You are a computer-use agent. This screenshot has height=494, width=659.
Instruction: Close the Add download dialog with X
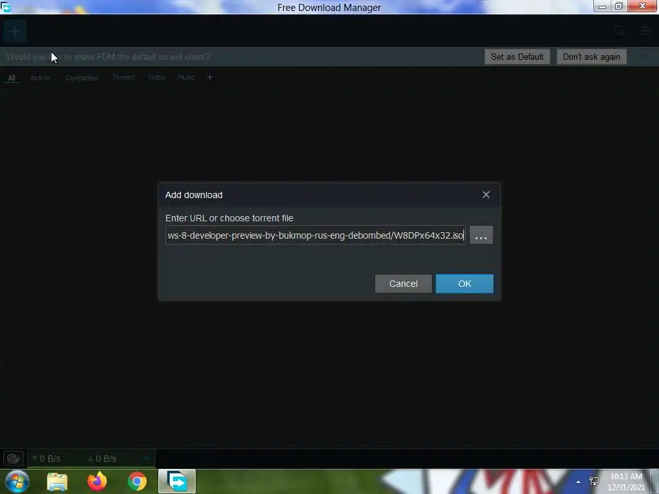click(486, 194)
